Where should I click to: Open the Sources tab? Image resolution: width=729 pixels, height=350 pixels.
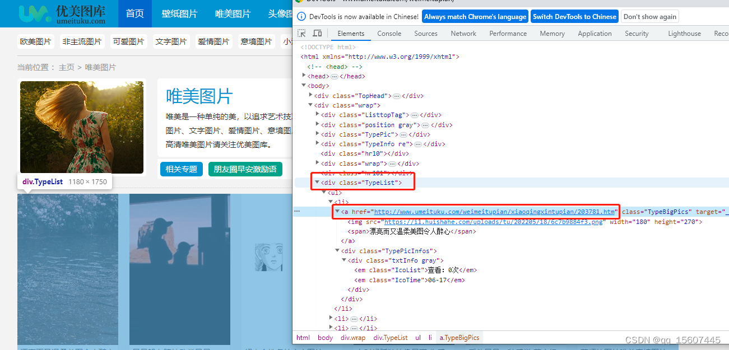tap(426, 34)
